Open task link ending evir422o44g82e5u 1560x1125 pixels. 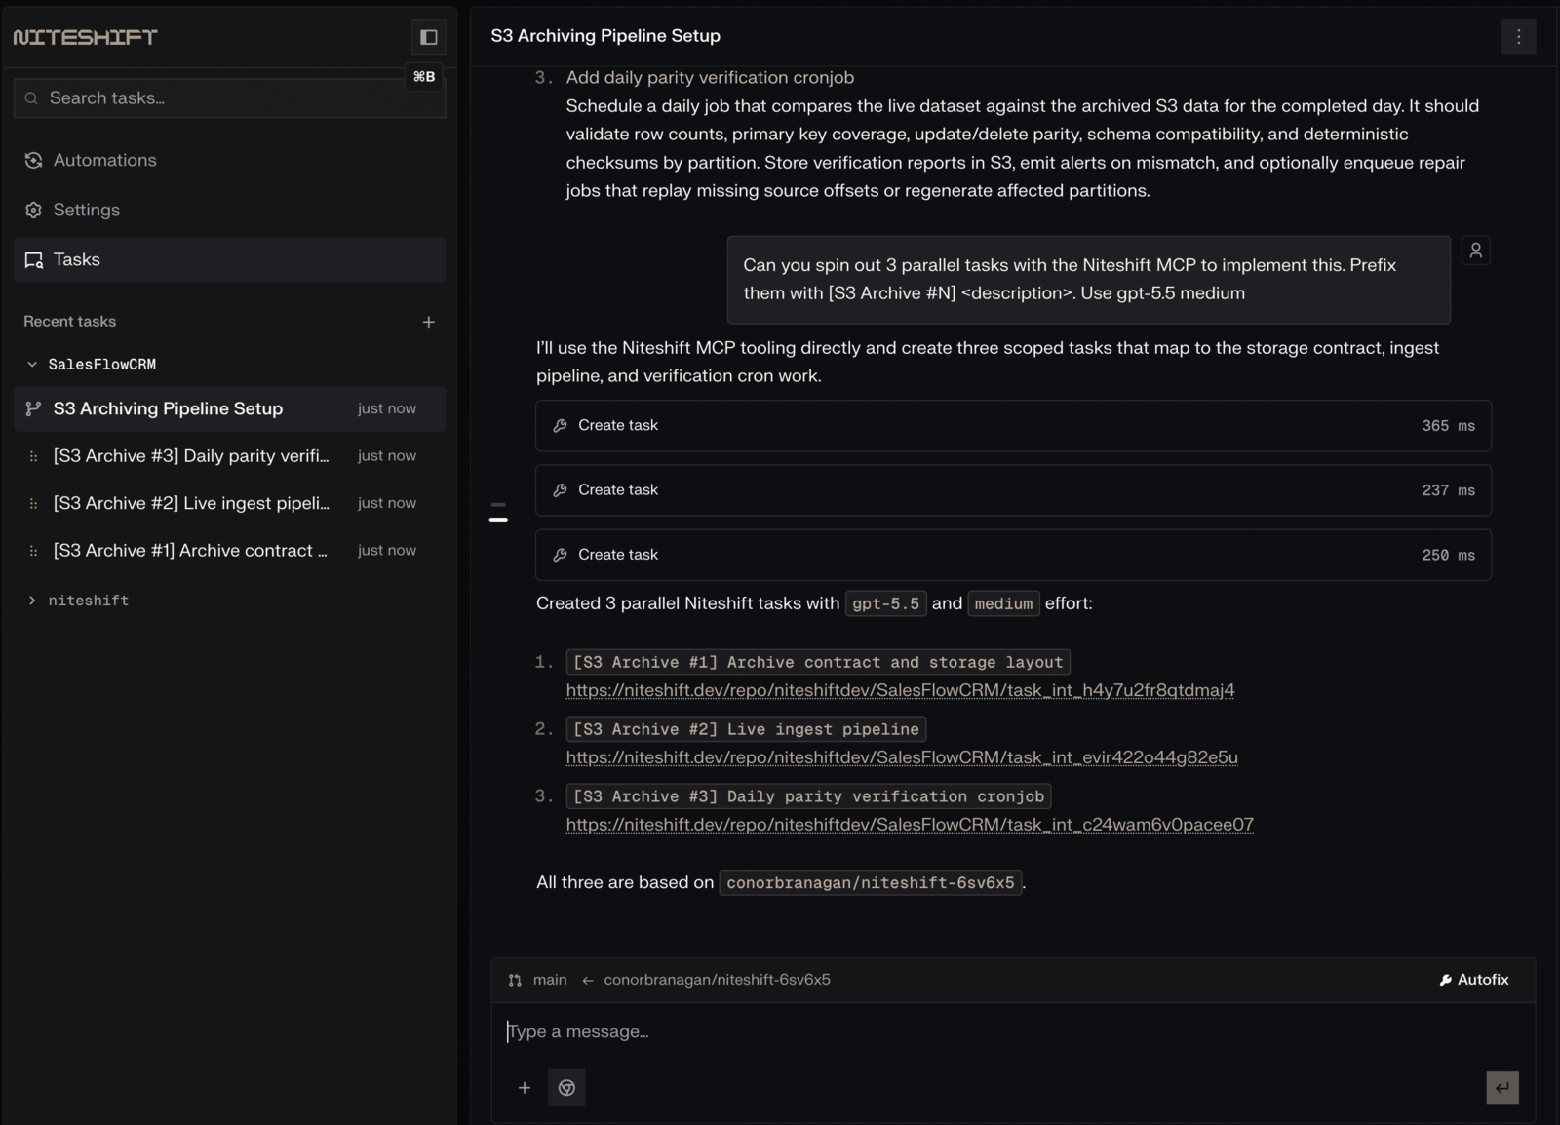click(x=902, y=757)
